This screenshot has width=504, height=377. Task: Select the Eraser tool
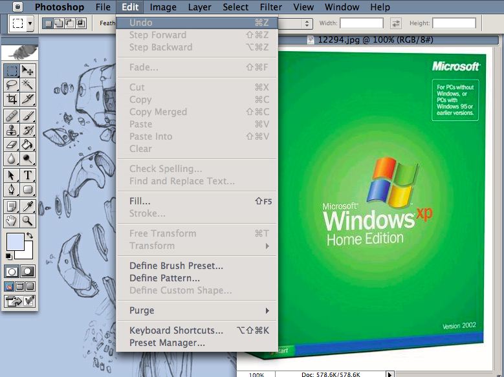(12, 145)
